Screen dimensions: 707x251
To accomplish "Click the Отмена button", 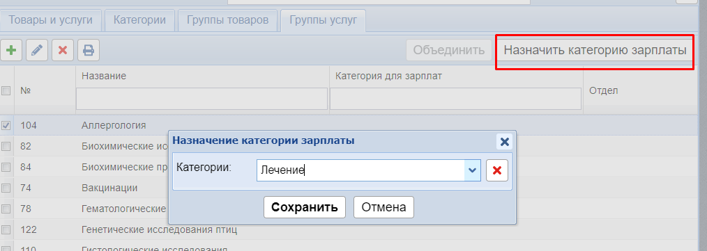I will click(x=383, y=207).
